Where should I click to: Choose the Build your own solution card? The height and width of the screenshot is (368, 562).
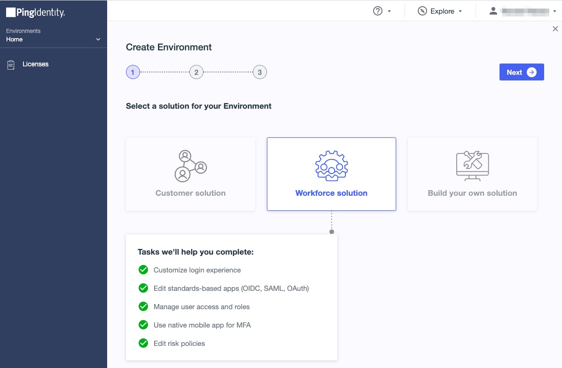[472, 174]
